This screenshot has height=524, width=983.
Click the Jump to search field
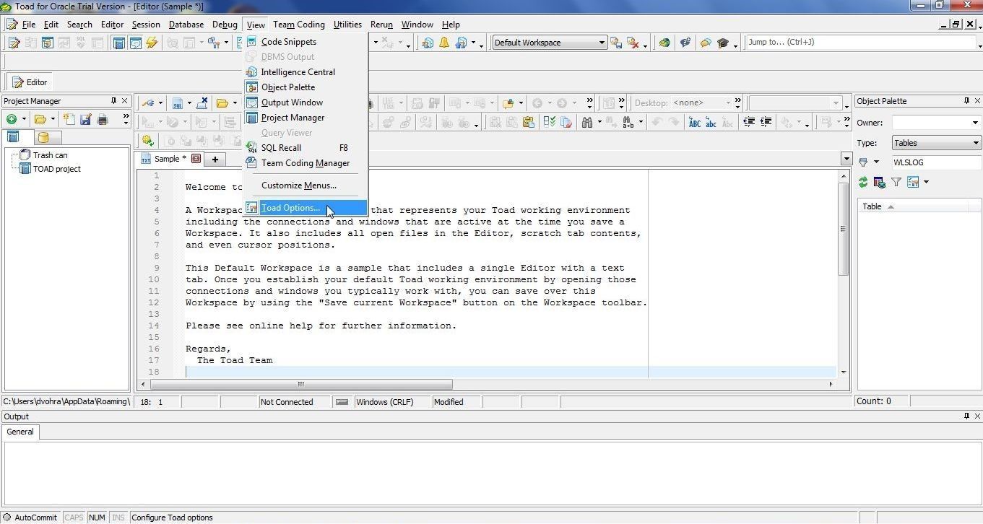coord(859,43)
